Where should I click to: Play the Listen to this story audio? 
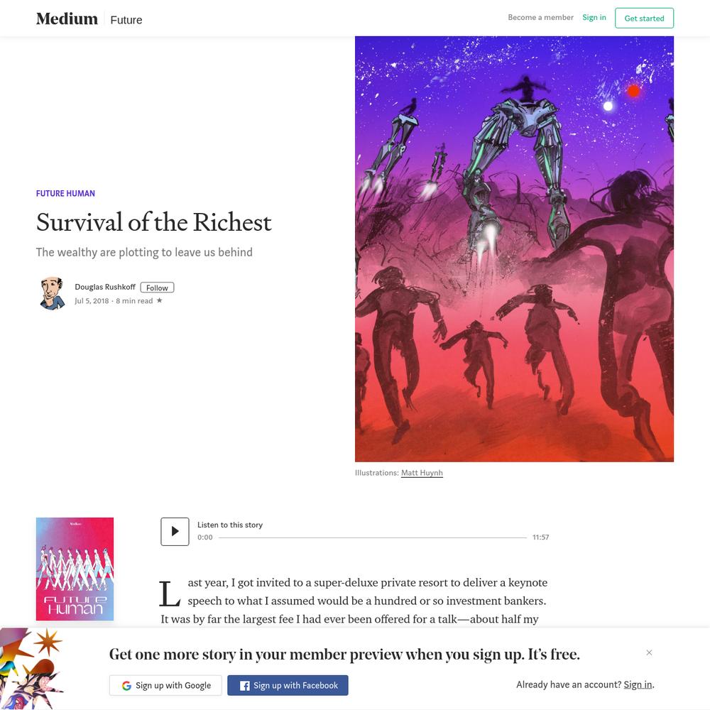175,531
